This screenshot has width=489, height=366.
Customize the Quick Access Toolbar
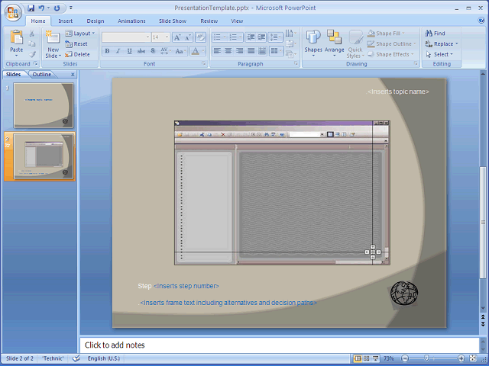[71, 8]
